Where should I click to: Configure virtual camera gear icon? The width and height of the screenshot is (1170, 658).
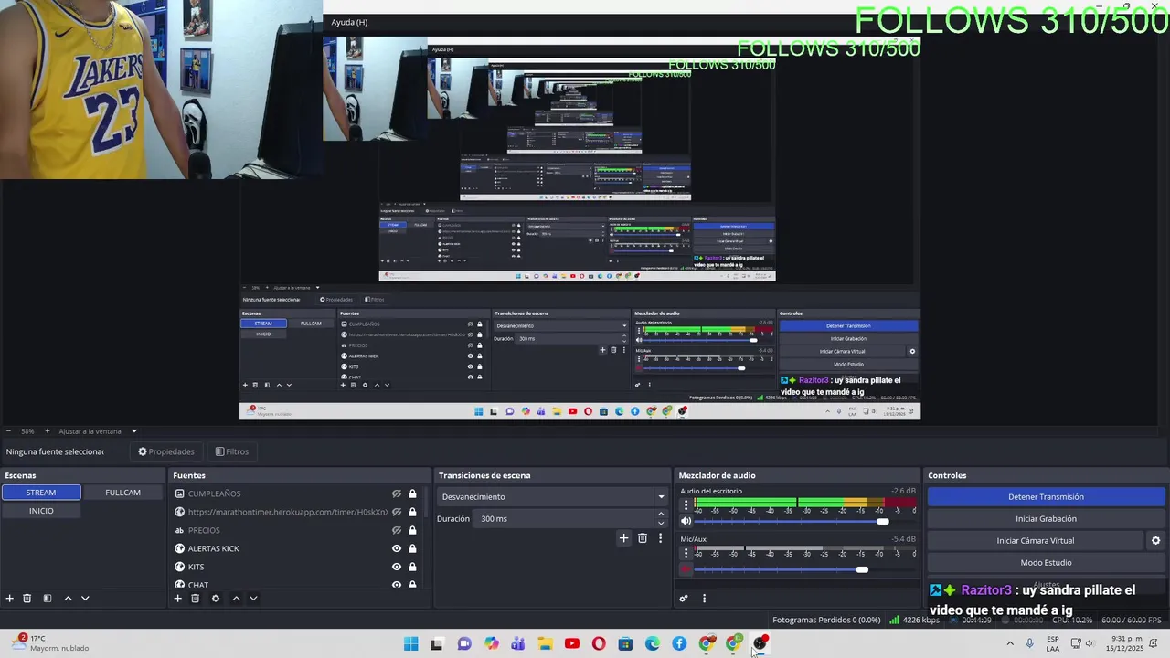(1155, 541)
